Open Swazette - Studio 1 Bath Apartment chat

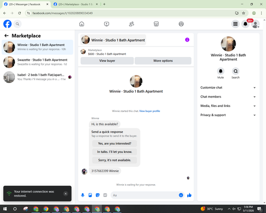pos(37,62)
